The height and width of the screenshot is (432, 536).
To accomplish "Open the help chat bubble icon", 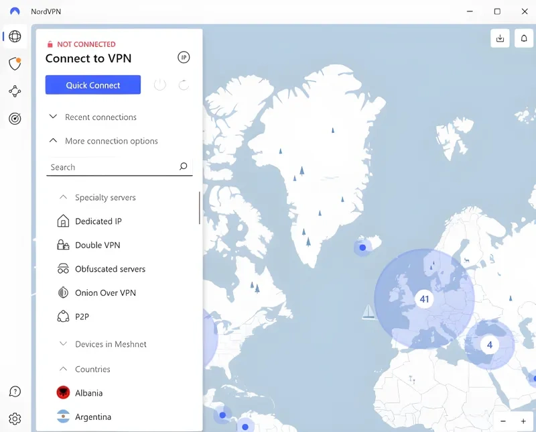I will coord(15,391).
